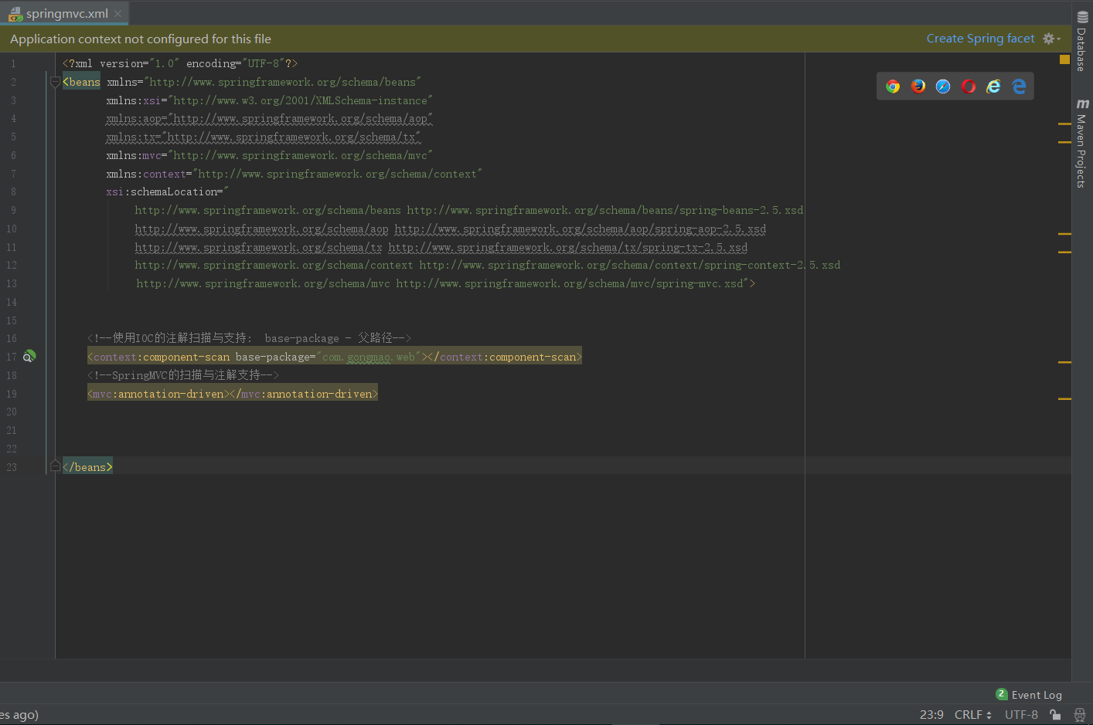Click the yellow inspection status indicator square
Viewport: 1093px width, 725px height.
1064,59
